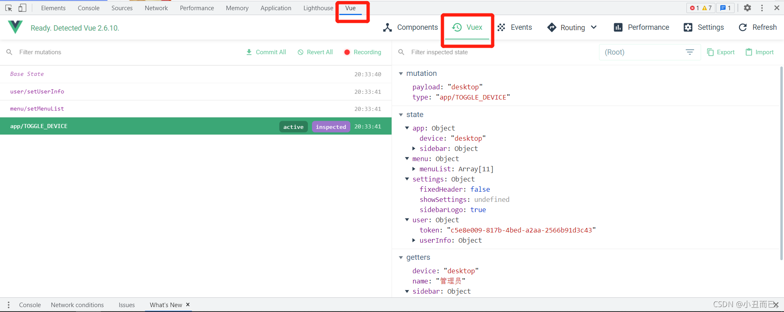
Task: Open Console tab in bottom drawer
Action: (30, 305)
